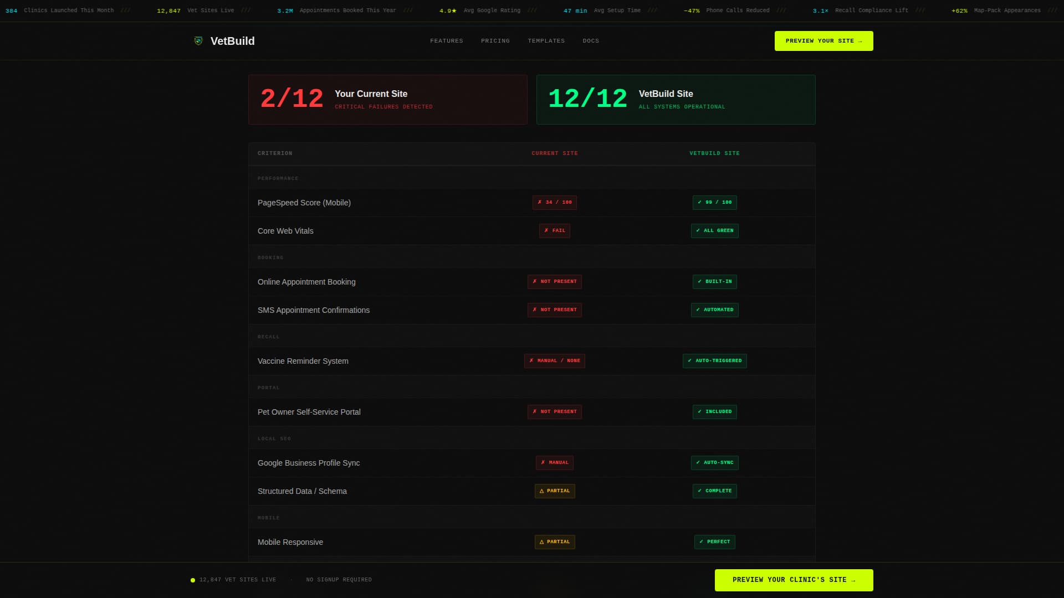Click the 47 min Avg Setup Time stat
Screen dimensions: 1064x598
(602, 11)
